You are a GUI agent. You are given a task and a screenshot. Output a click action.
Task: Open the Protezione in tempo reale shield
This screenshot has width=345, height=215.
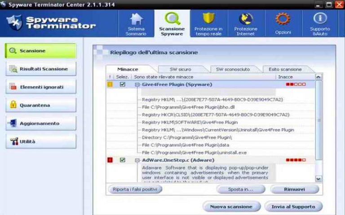(208, 18)
